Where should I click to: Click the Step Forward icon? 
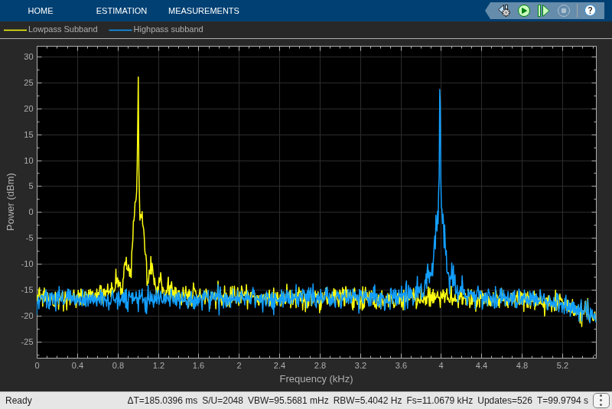[x=543, y=11]
